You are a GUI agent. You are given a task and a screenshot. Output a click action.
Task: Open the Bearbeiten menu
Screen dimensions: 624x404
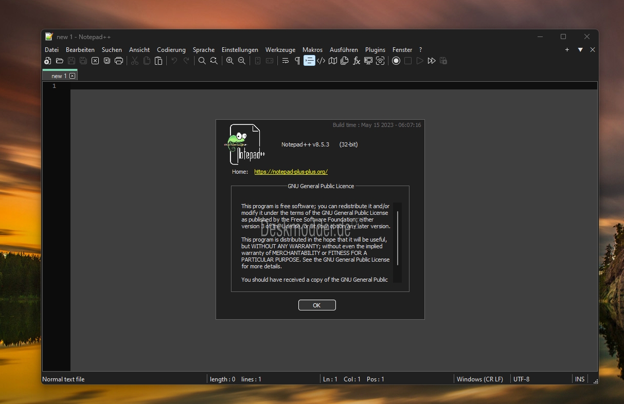[x=80, y=50]
